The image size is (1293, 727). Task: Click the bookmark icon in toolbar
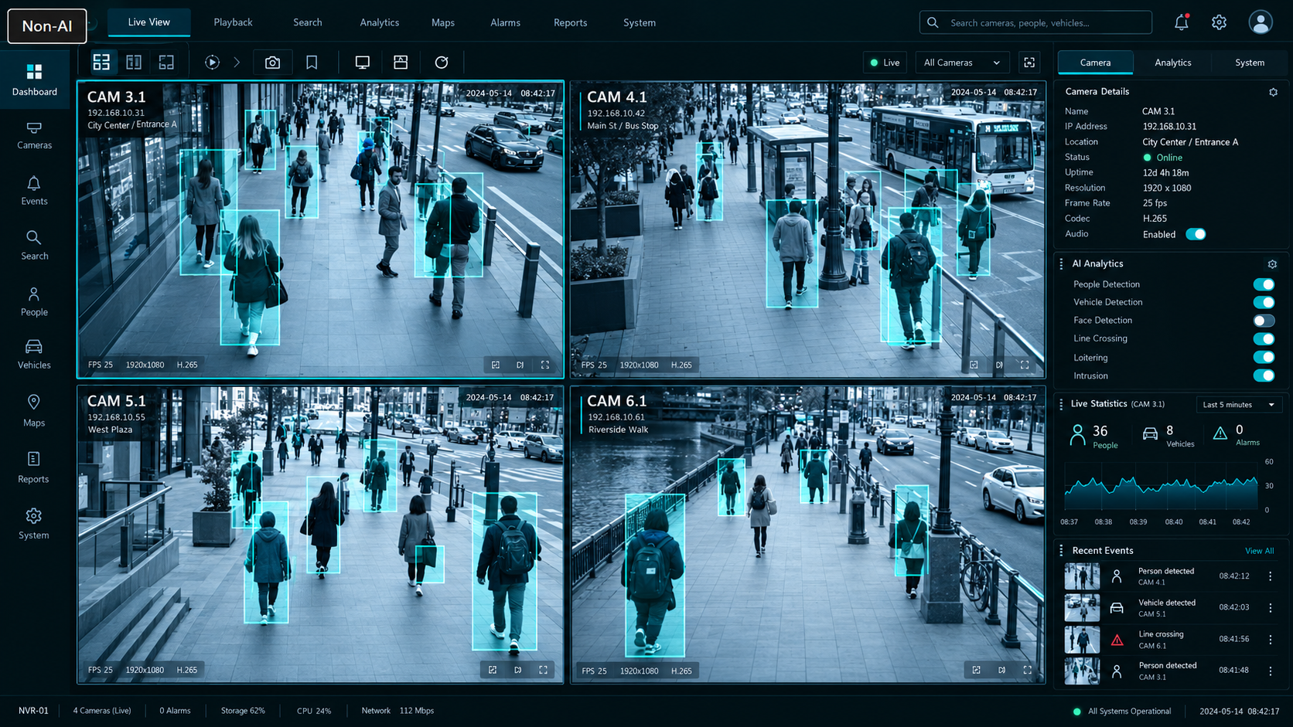tap(312, 63)
